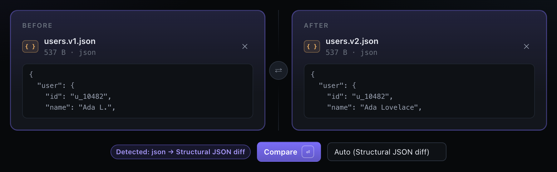
Task: Click the users.v1.json braces file icon
Action: click(30, 46)
